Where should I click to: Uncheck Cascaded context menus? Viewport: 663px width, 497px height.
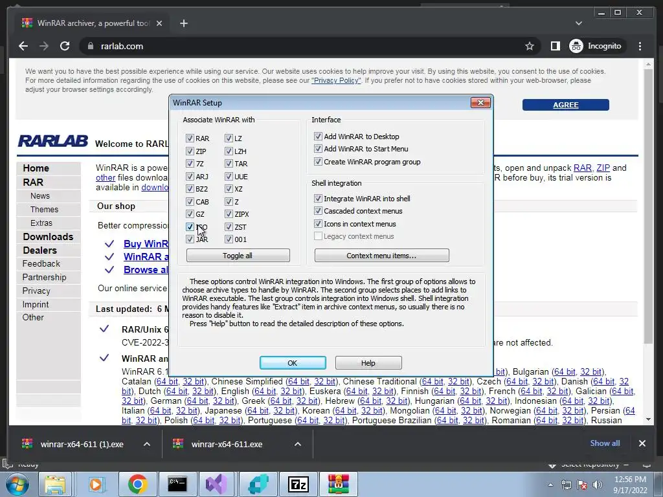pyautogui.click(x=318, y=211)
